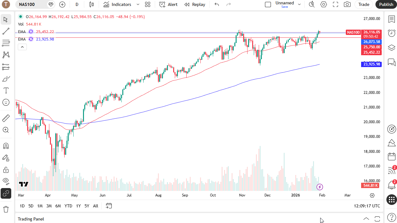
Task: Add symbol with compare plus button
Action: pos(62,4)
